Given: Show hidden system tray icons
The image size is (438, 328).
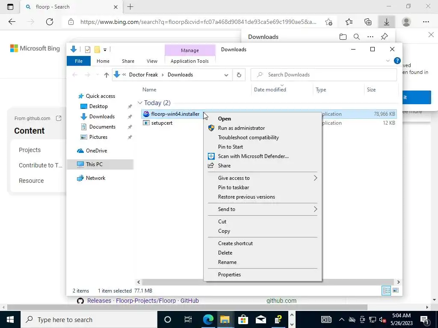Looking at the screenshot, I should coord(341,319).
